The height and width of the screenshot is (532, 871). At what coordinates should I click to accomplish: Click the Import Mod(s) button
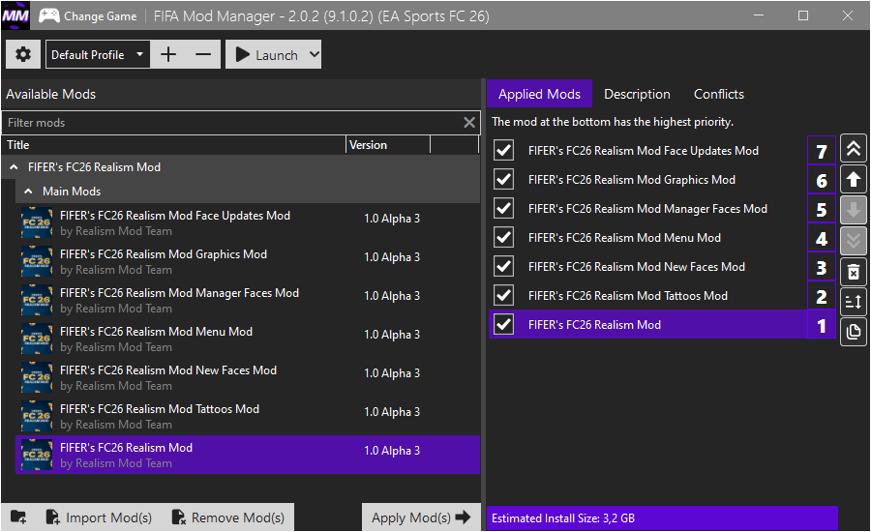click(98, 517)
